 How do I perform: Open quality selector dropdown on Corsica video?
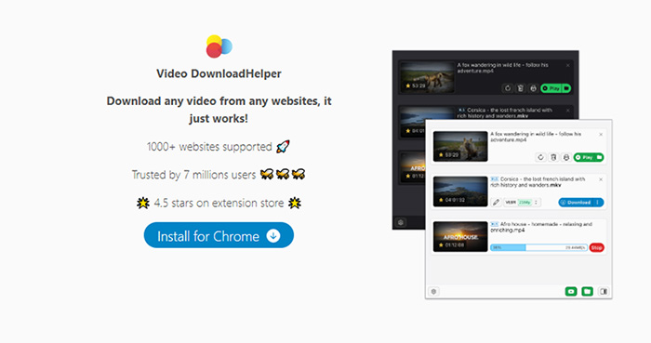tap(523, 203)
